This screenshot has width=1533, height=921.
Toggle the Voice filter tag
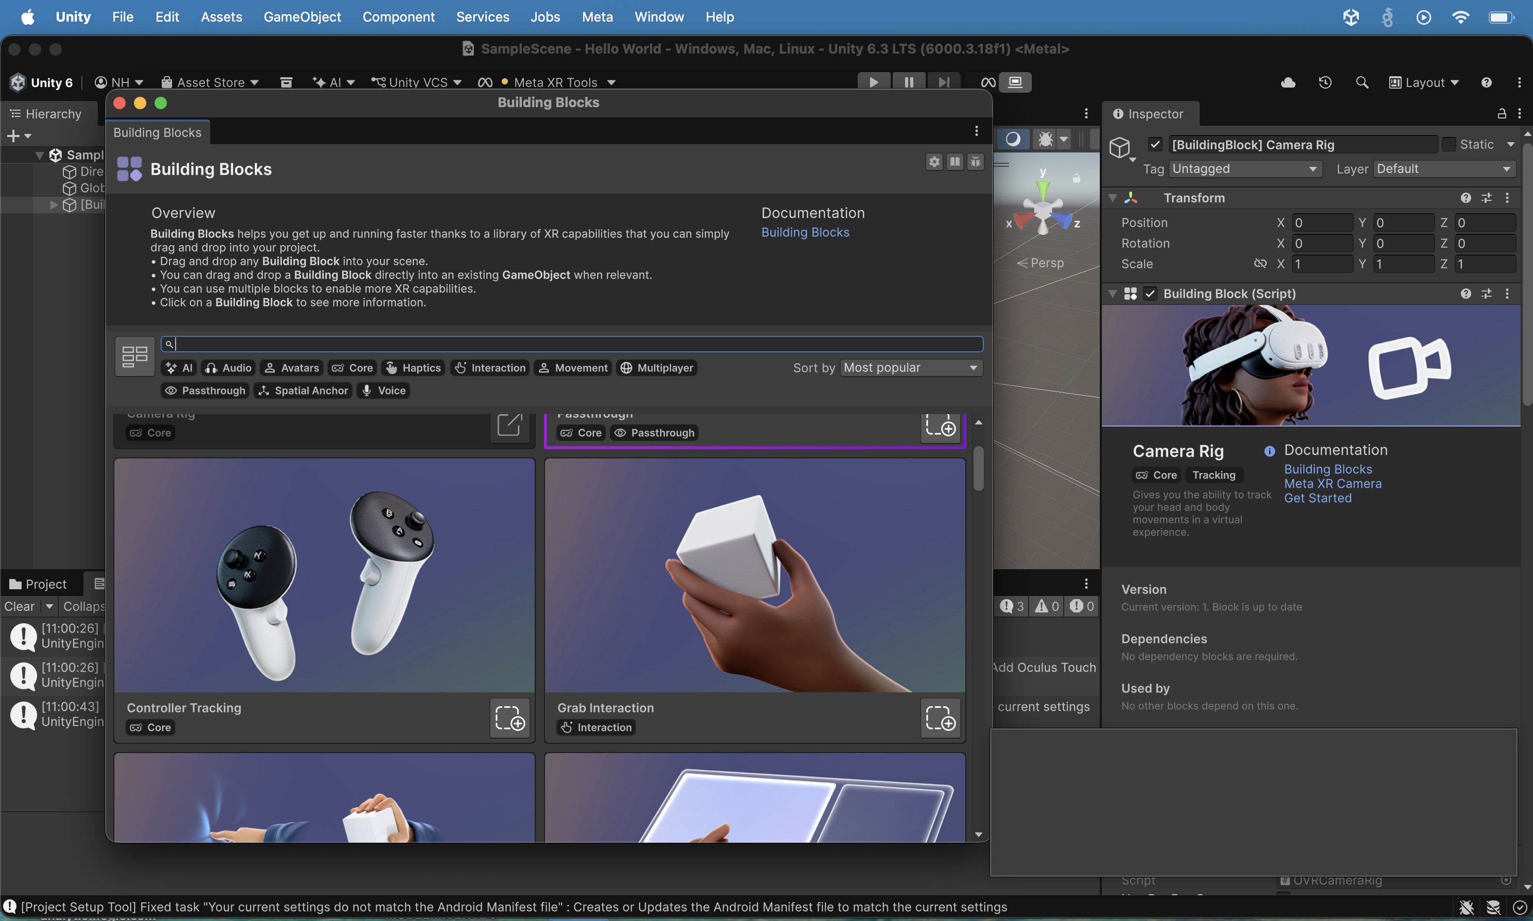[x=384, y=390]
